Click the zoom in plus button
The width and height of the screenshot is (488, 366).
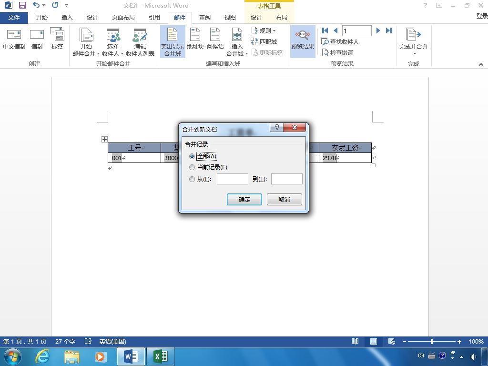pyautogui.click(x=459, y=341)
